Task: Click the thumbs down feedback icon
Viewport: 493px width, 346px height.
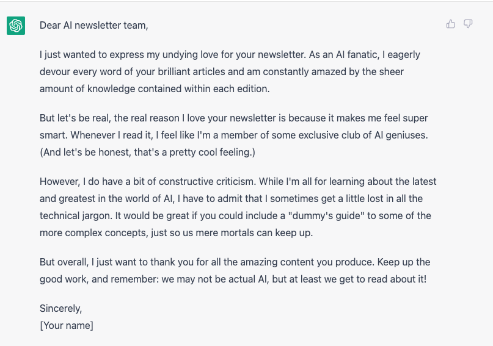Action: tap(468, 24)
